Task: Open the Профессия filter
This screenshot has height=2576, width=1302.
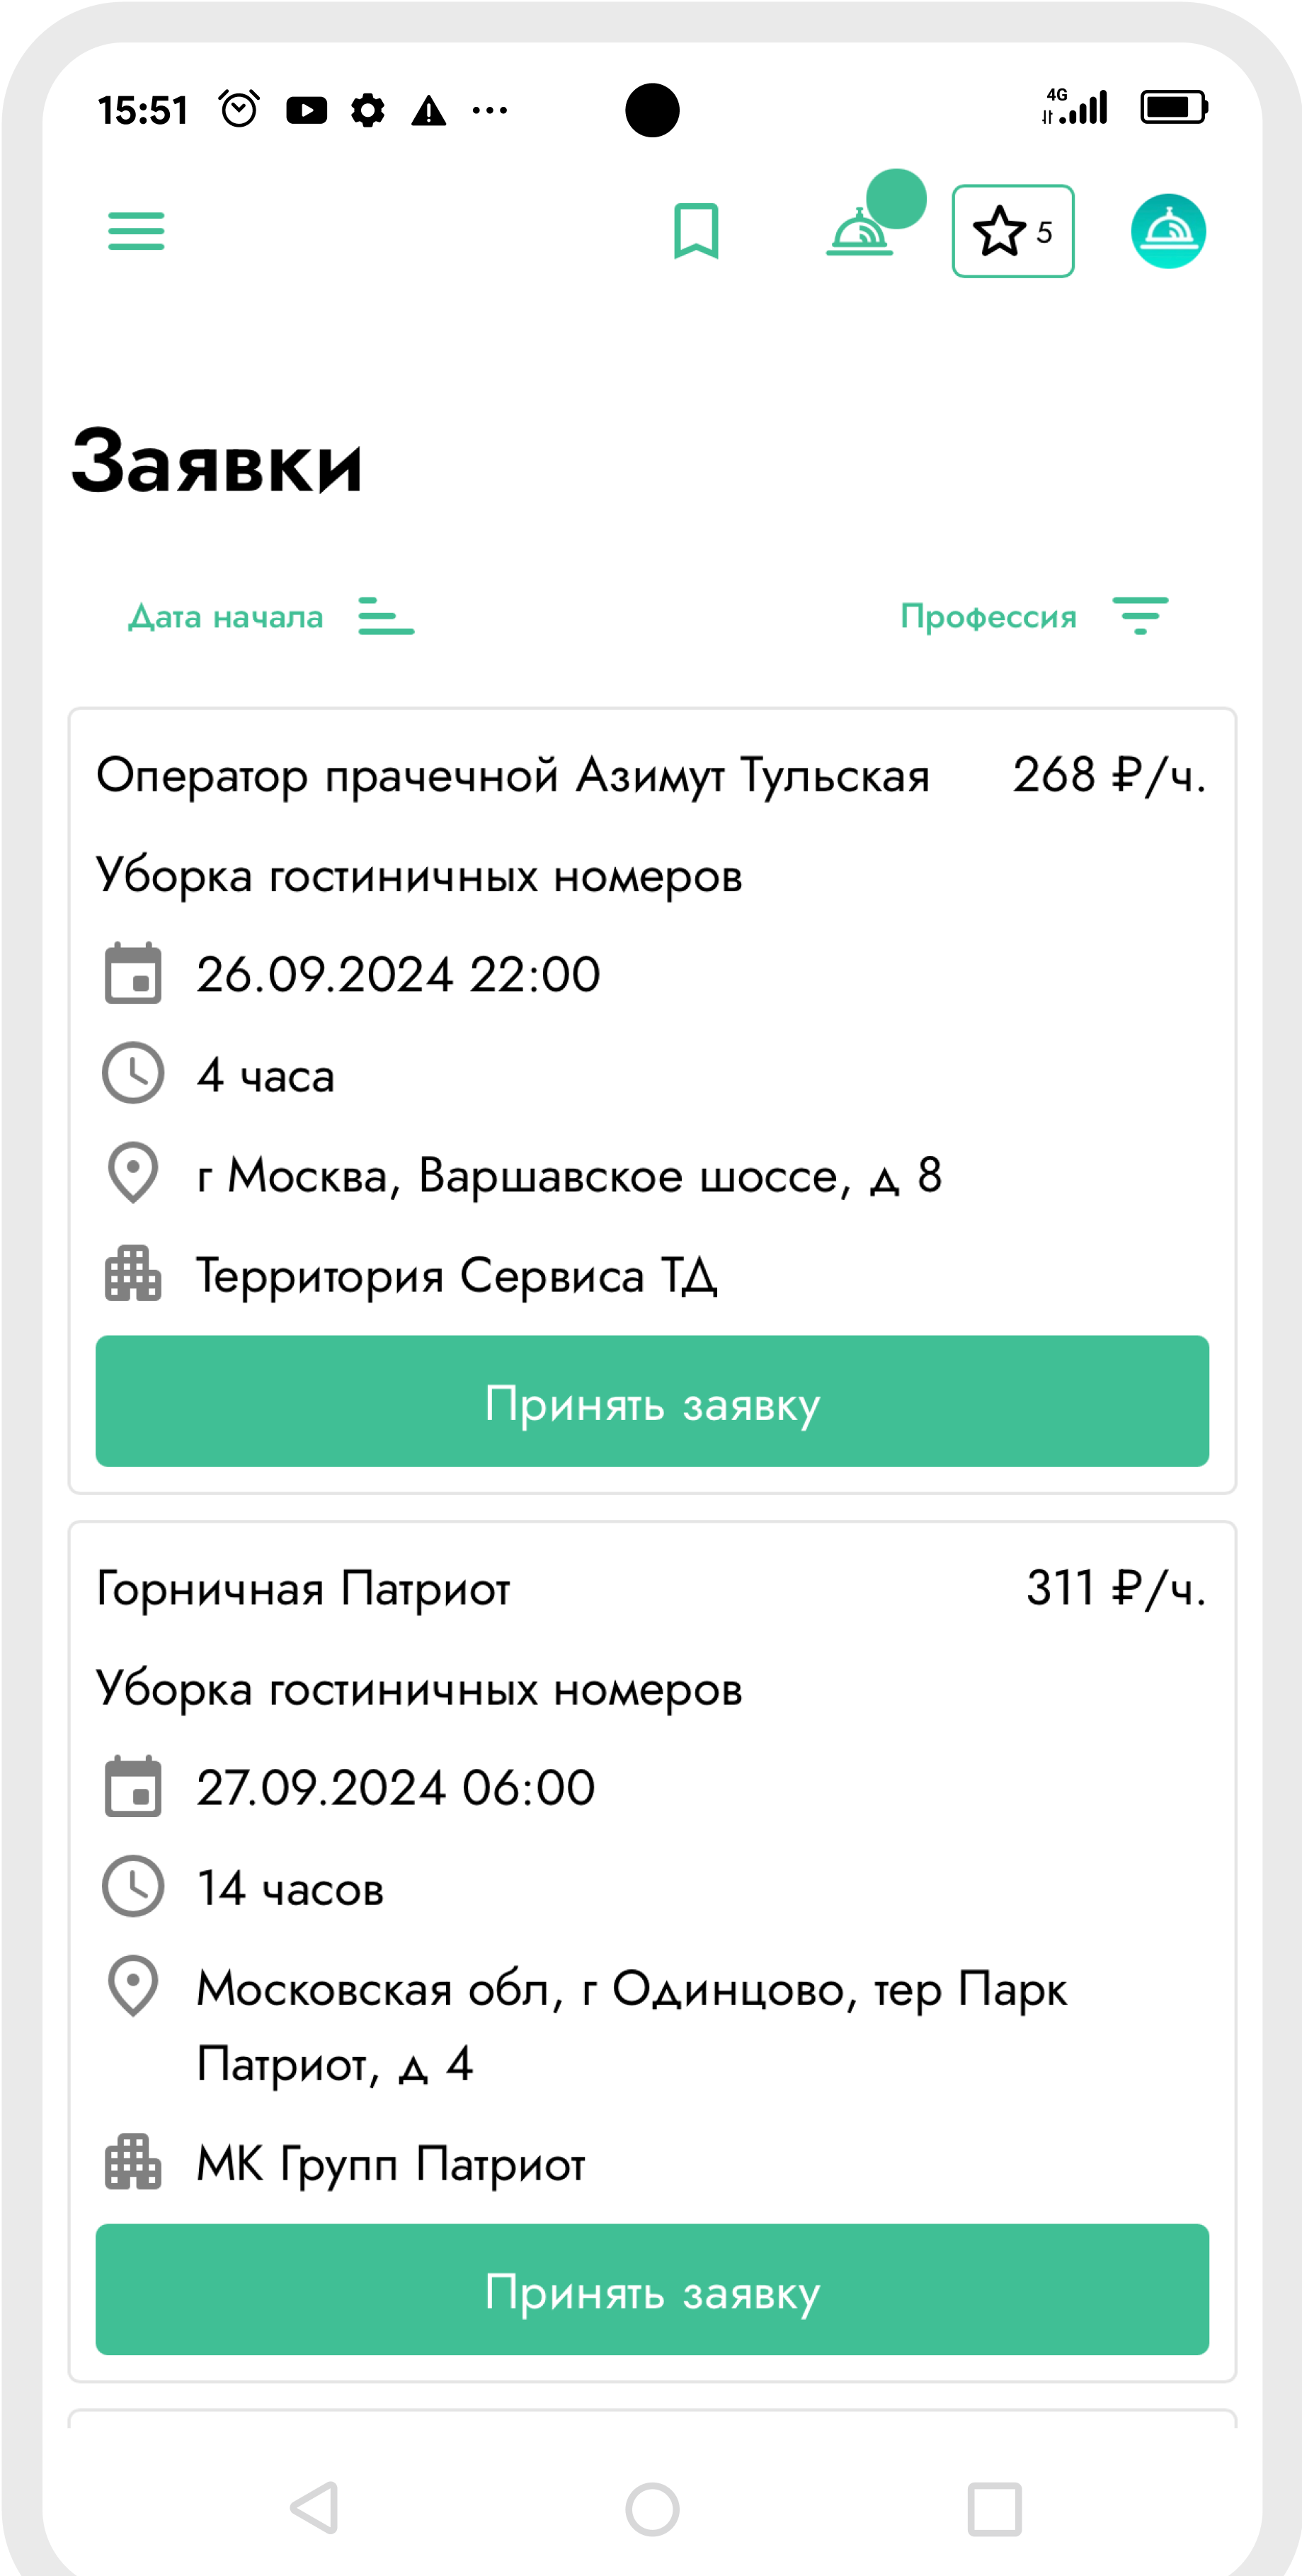Action: (x=989, y=616)
